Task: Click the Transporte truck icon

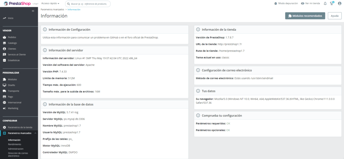Action: [4, 91]
